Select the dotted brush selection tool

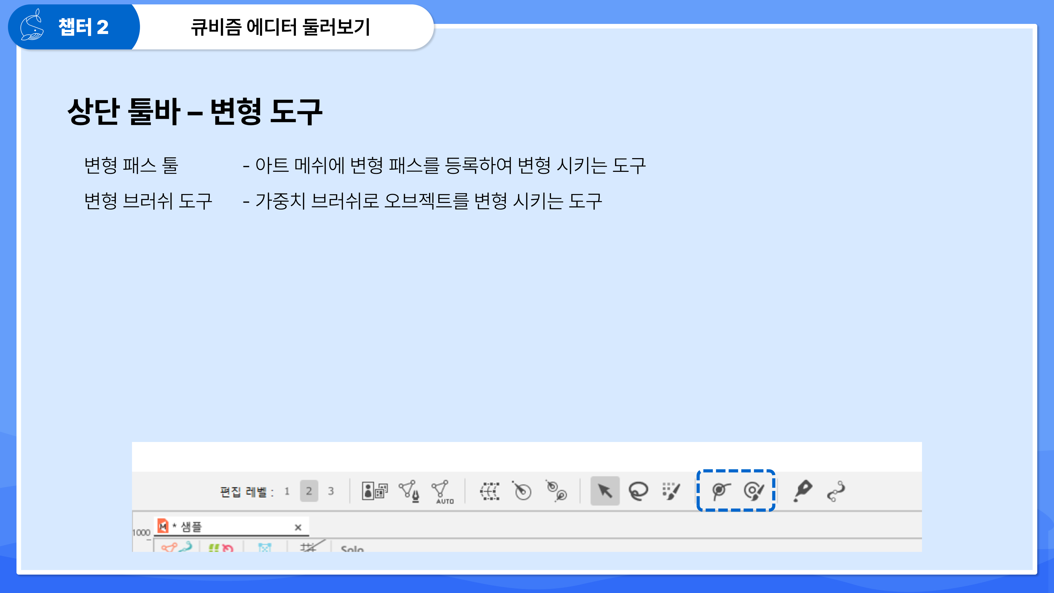tap(671, 491)
